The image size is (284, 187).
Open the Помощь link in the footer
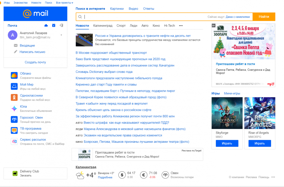(264, 177)
